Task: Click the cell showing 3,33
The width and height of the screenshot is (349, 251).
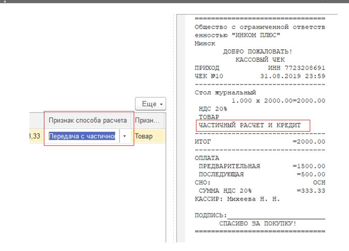Action: pyautogui.click(x=34, y=136)
